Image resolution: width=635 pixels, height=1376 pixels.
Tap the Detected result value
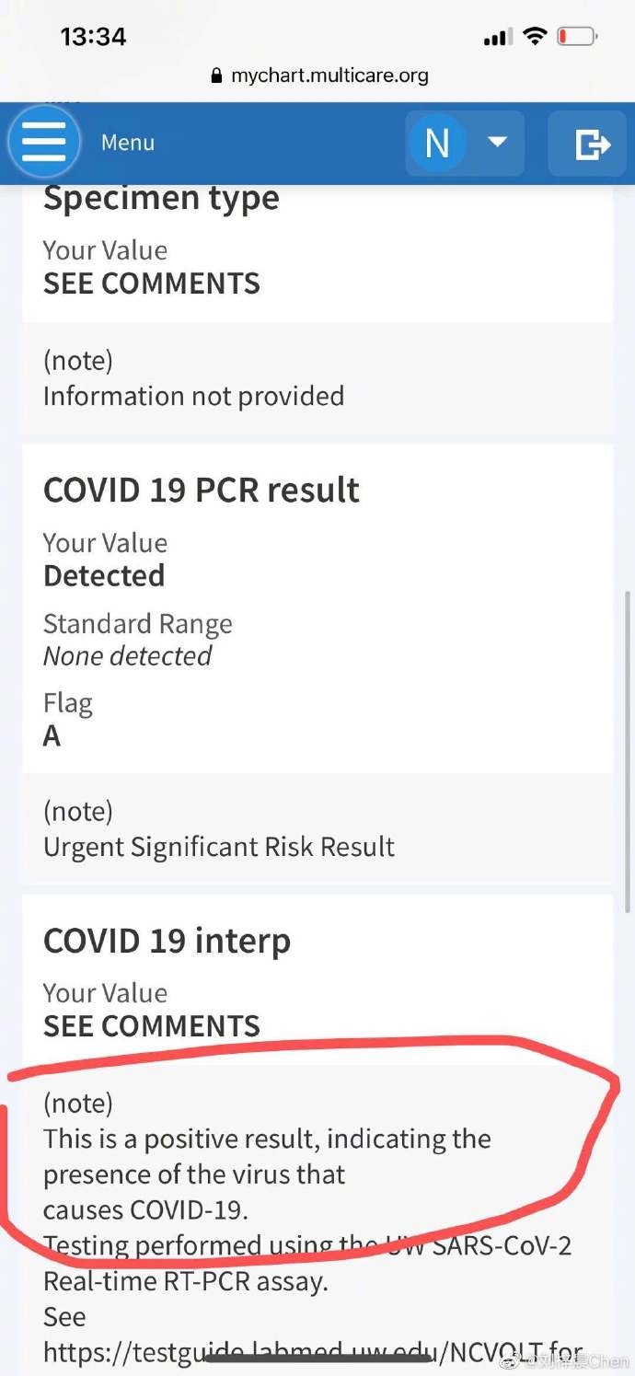[104, 576]
